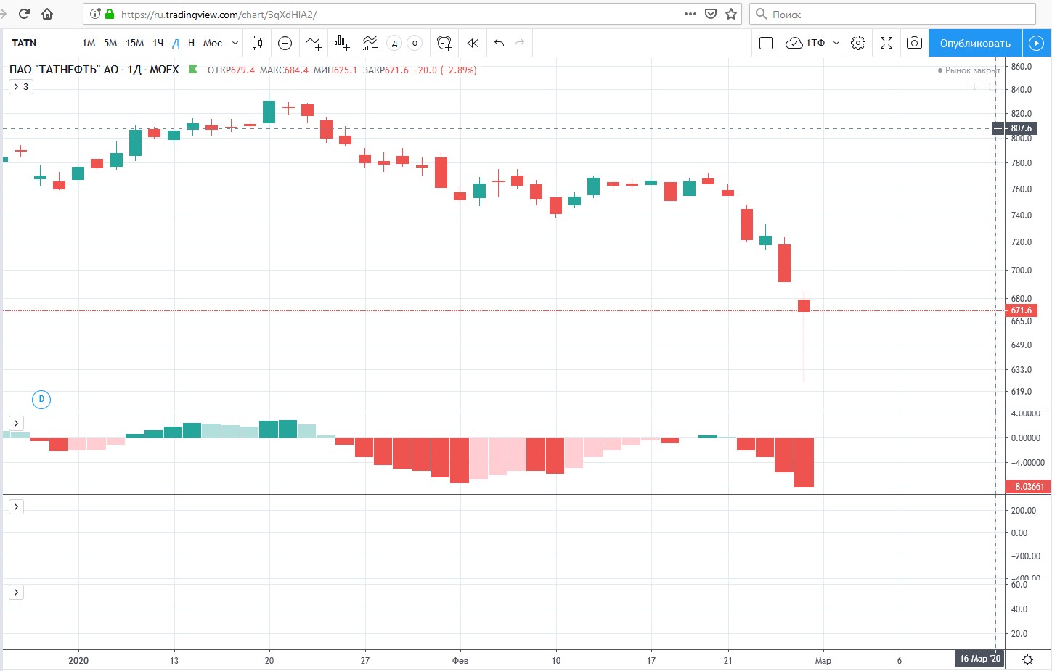Click the Опубликовать publish button

[975, 43]
